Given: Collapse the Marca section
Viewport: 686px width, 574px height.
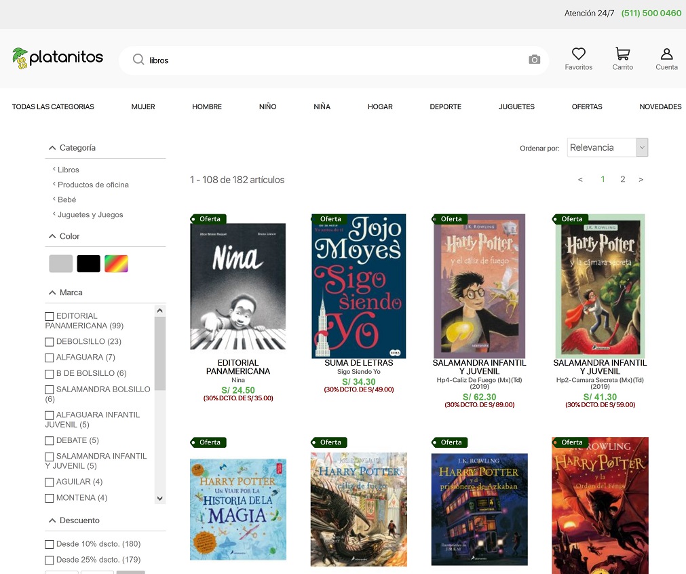Looking at the screenshot, I should click(52, 292).
